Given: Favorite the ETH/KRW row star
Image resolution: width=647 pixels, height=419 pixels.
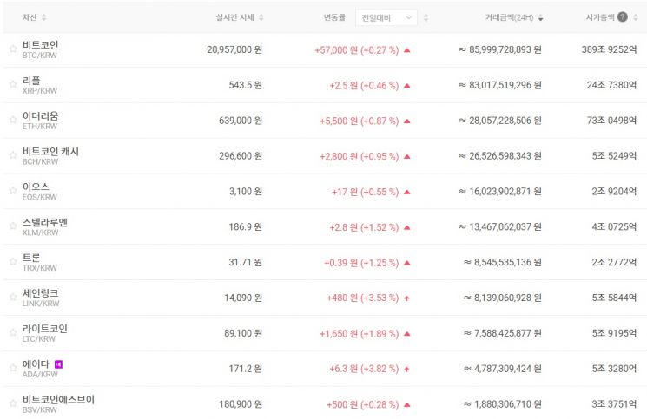Looking at the screenshot, I should (13, 120).
